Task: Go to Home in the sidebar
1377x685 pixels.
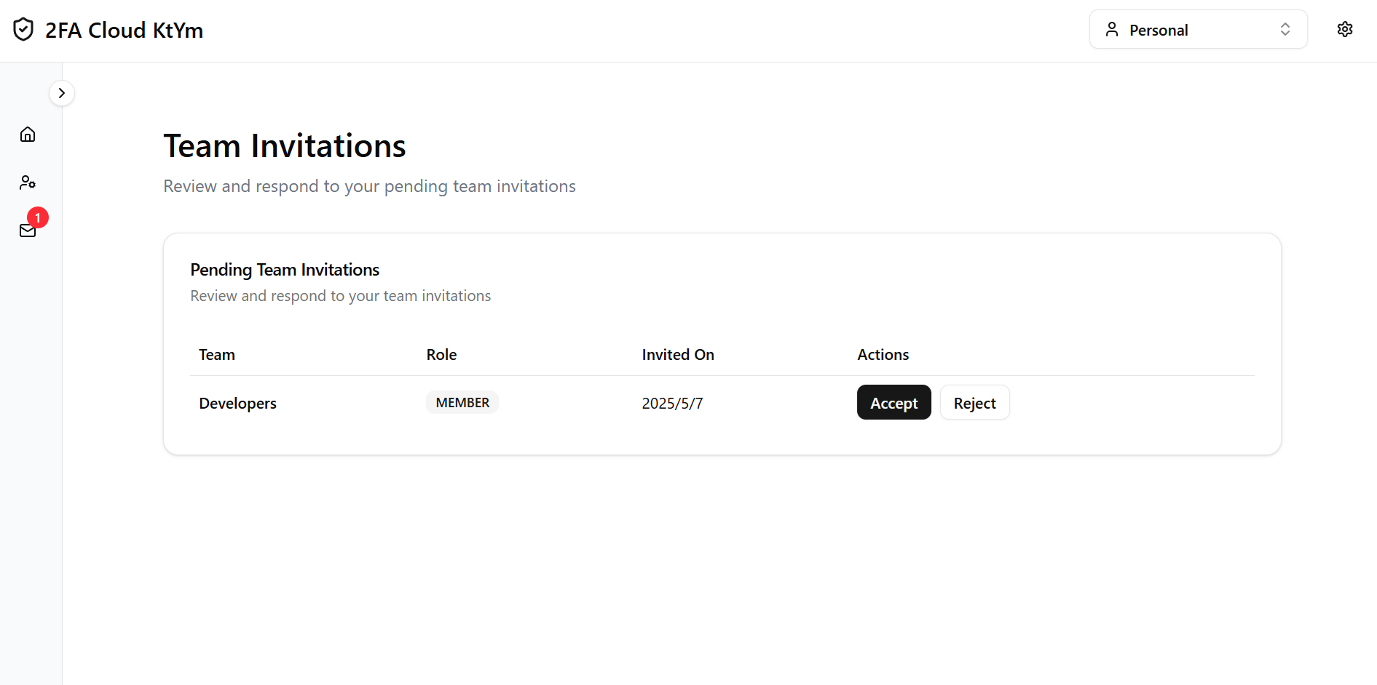Action: pyautogui.click(x=28, y=135)
